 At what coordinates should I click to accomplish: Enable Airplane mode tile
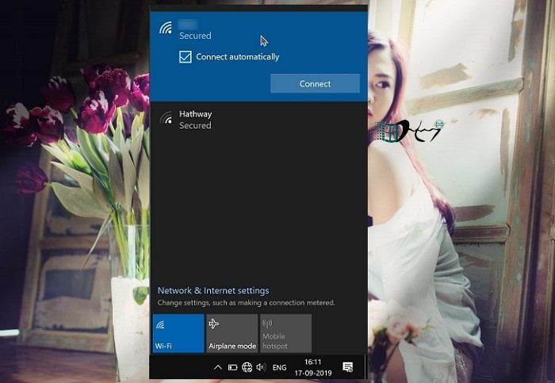pos(232,333)
